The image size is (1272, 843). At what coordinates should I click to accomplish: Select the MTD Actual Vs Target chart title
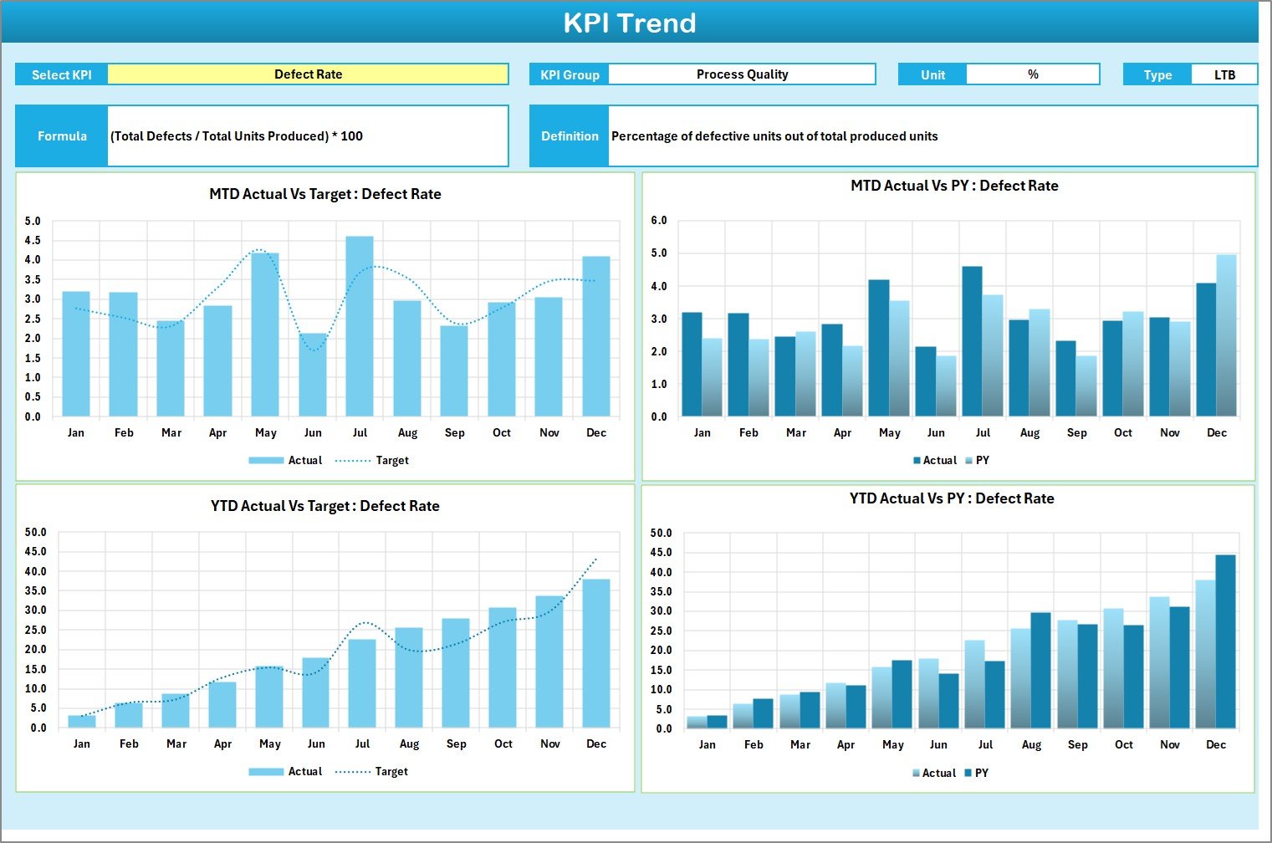tap(325, 194)
